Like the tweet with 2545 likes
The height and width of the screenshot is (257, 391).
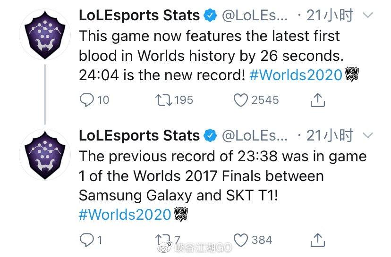[241, 100]
